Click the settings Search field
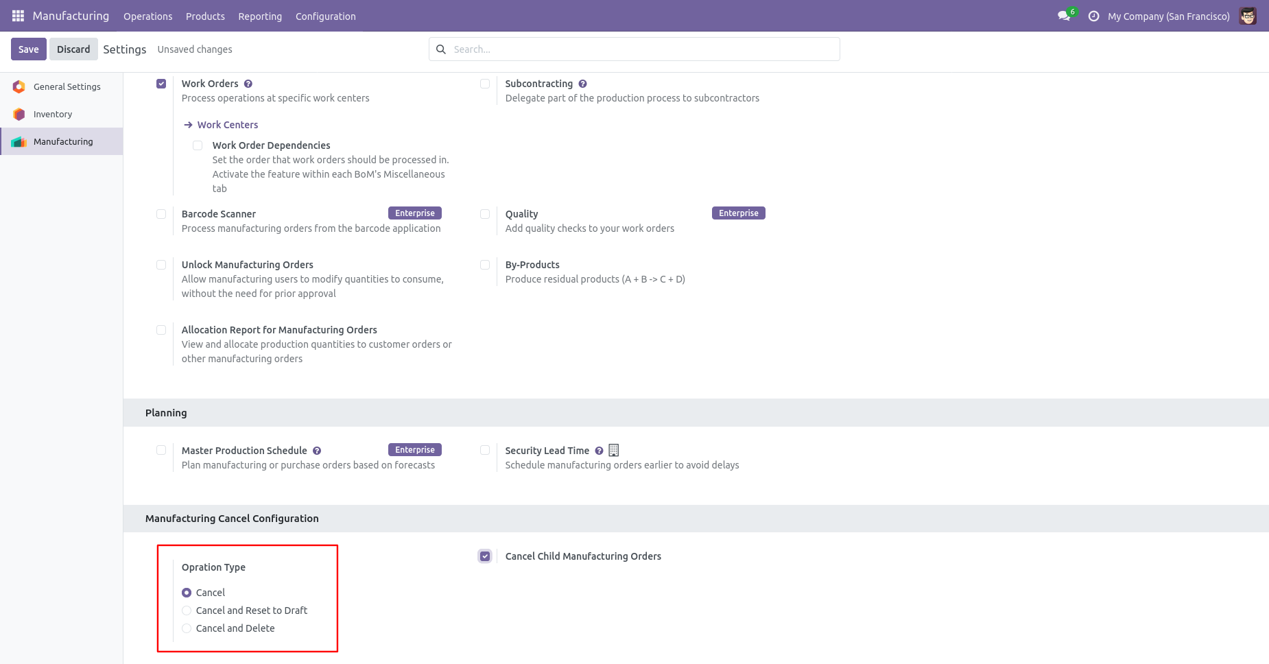The height and width of the screenshot is (664, 1269). (x=634, y=49)
